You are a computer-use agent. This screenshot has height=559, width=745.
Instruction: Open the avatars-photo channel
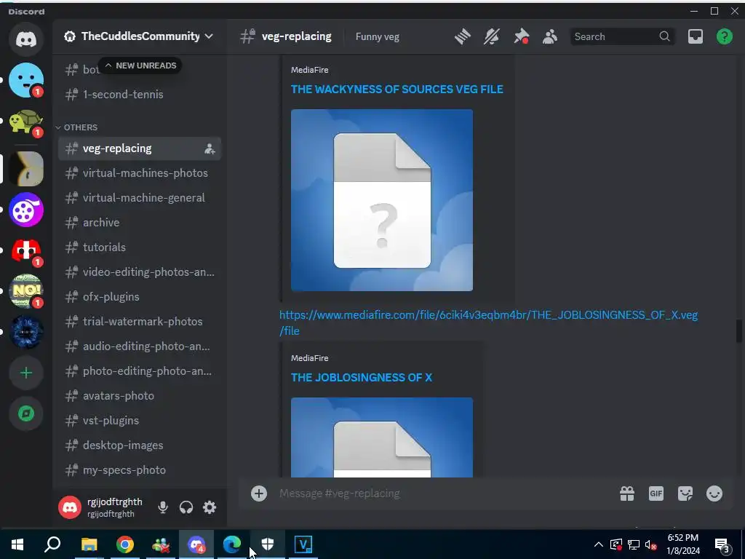click(139, 395)
